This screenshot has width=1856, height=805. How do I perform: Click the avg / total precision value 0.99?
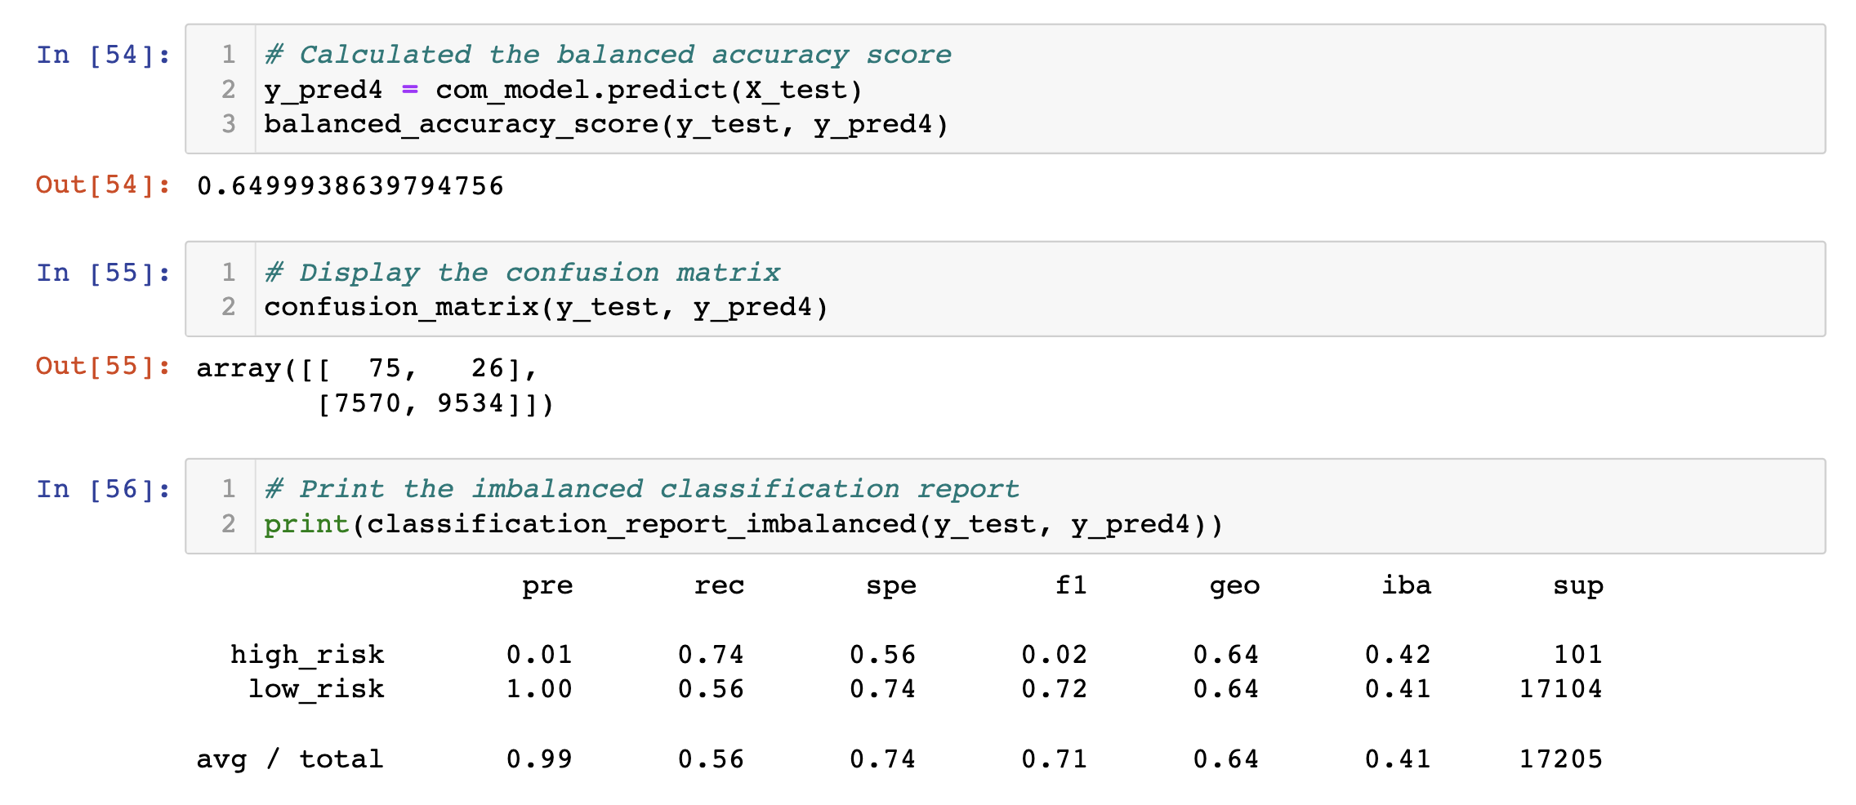point(539,759)
